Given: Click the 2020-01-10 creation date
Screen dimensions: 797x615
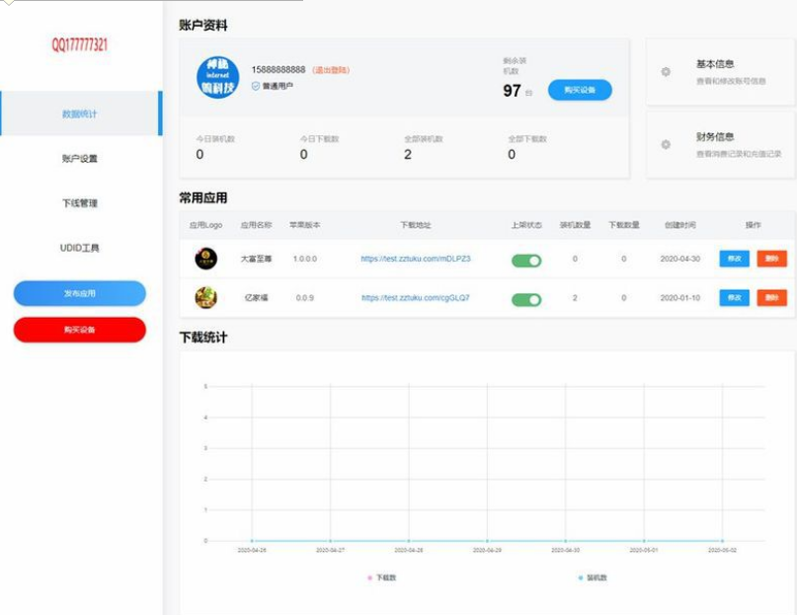Looking at the screenshot, I should point(680,297).
